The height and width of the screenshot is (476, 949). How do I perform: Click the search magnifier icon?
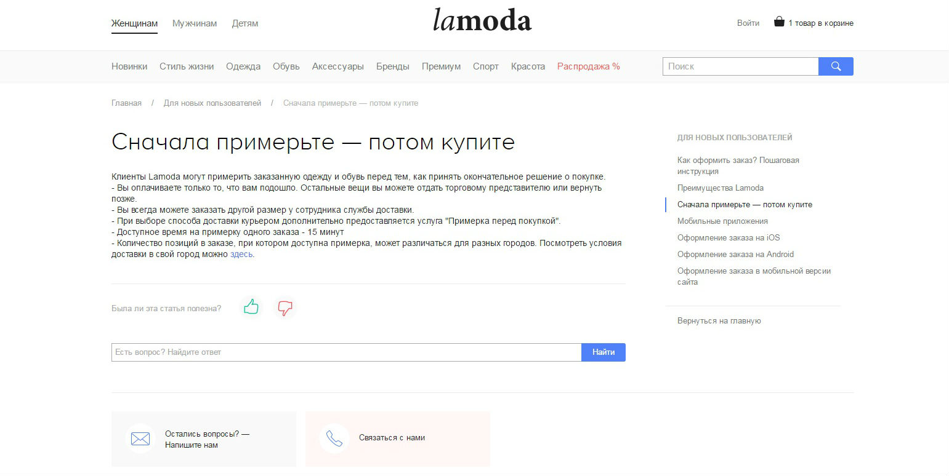pyautogui.click(x=836, y=66)
